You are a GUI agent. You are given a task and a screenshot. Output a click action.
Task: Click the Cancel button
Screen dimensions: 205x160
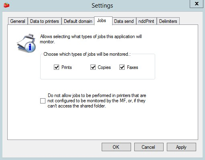click(149, 147)
